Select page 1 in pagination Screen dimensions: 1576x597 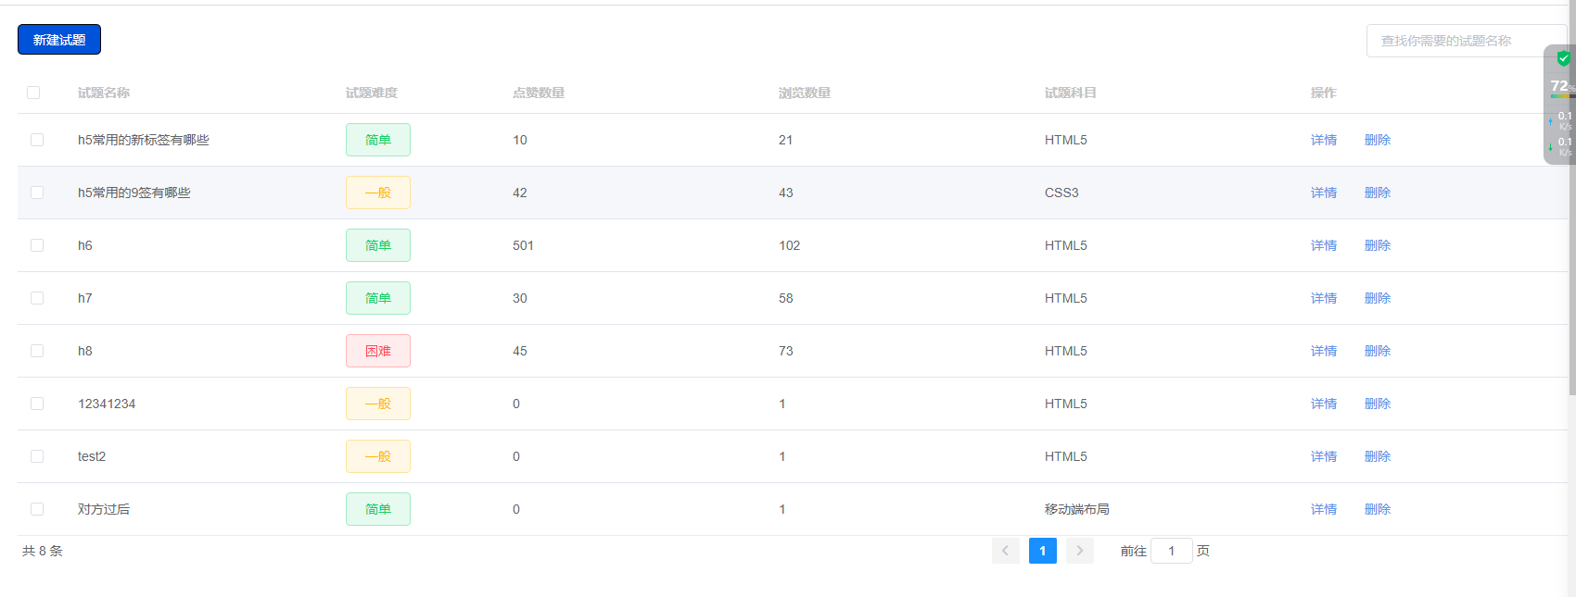click(x=1042, y=551)
